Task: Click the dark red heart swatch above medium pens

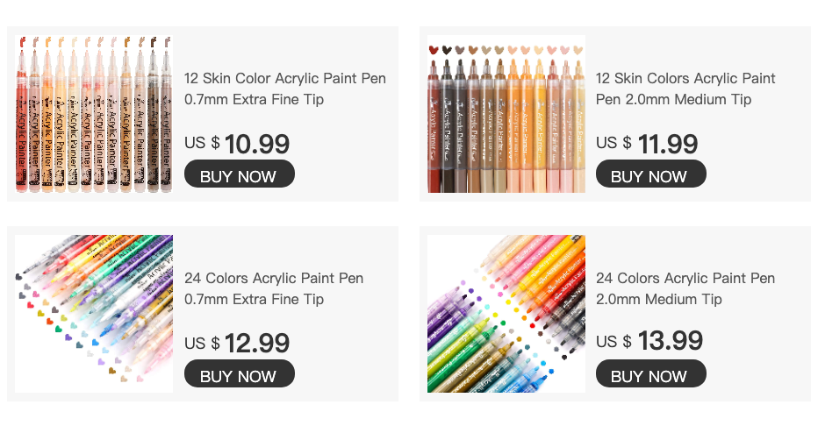Action: (x=434, y=50)
